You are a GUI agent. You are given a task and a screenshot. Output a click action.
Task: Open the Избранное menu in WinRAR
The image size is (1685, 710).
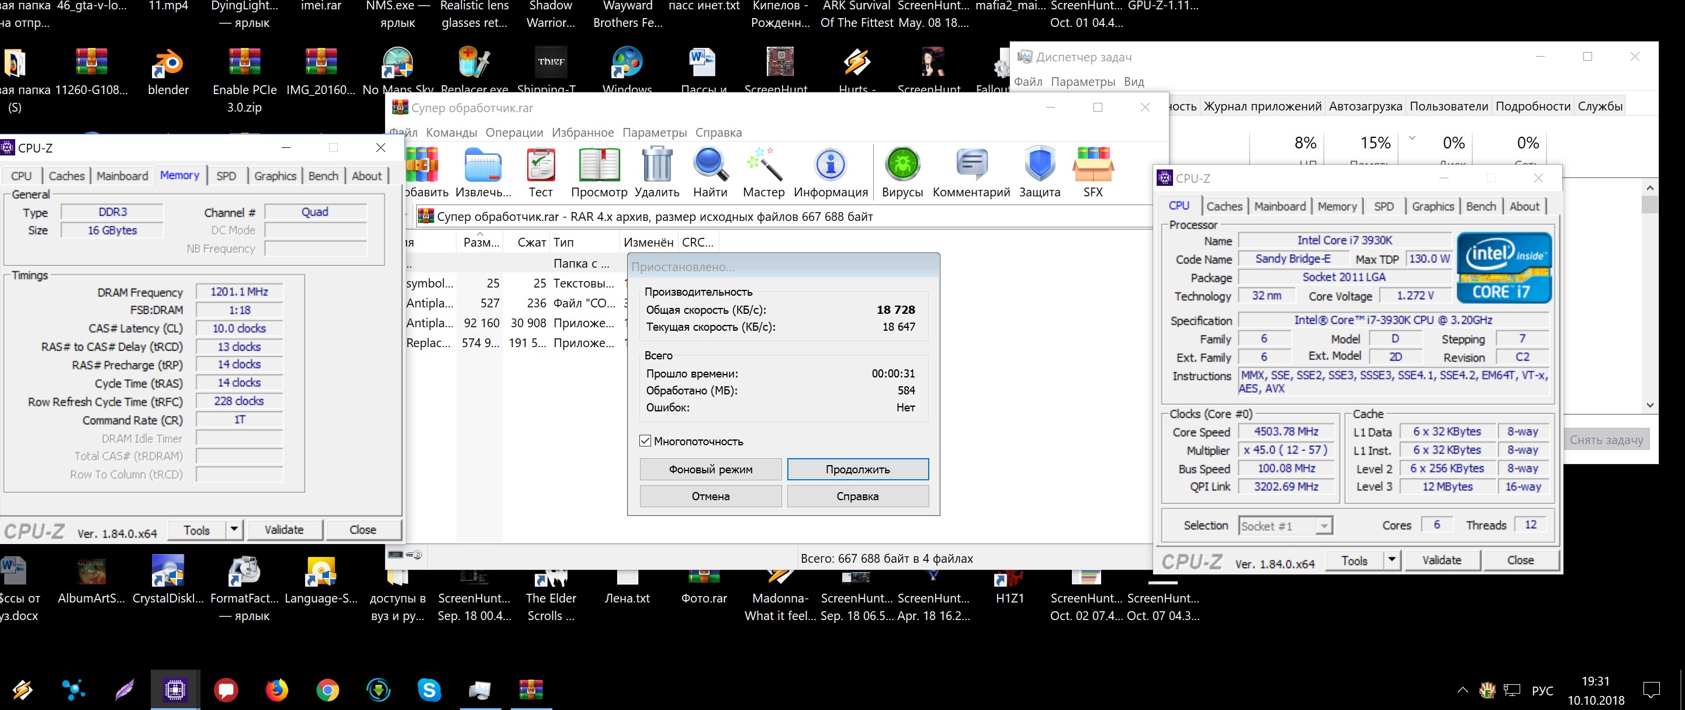pos(582,133)
